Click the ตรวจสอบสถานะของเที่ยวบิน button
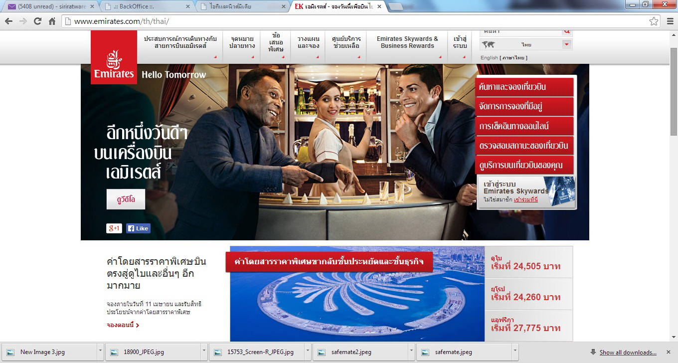The image size is (678, 363). coord(524,146)
